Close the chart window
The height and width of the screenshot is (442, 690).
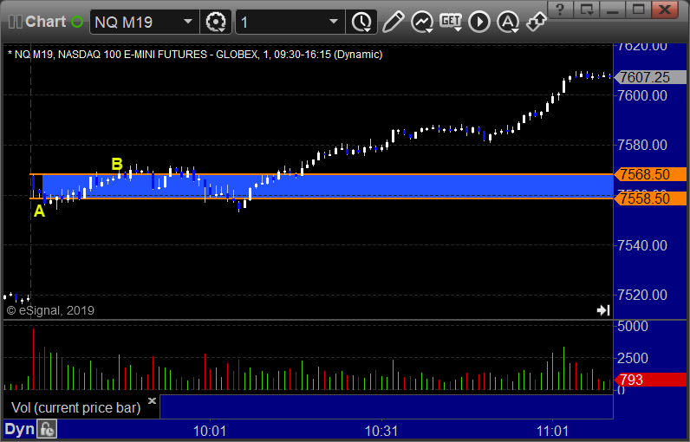(665, 10)
